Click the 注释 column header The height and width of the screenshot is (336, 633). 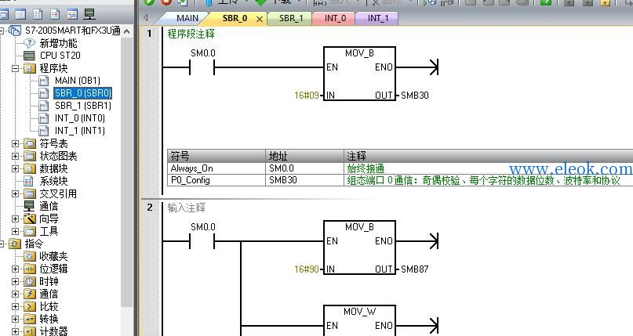coord(489,156)
